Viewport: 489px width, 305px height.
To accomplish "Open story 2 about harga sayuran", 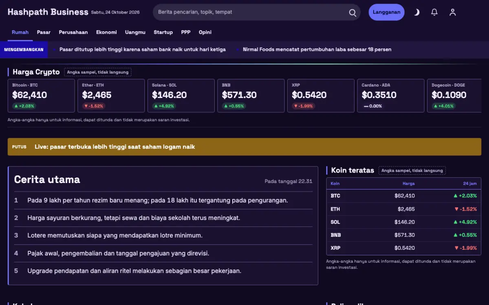I will pyautogui.click(x=163, y=218).
